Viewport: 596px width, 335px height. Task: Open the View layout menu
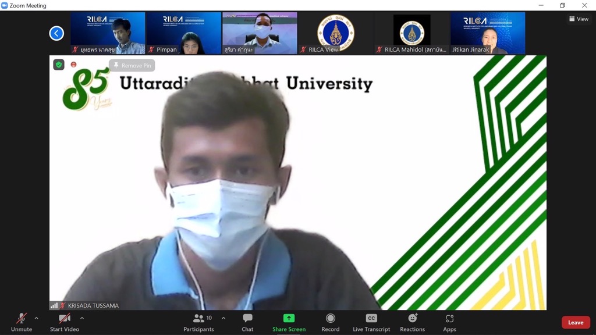(x=579, y=19)
